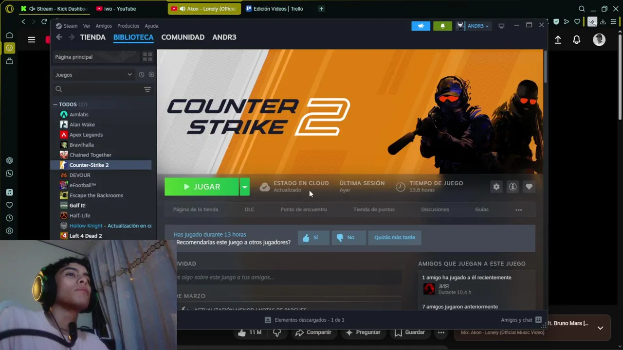623x350 pixels.
Task: Go back with Steam back arrow
Action: click(59, 37)
